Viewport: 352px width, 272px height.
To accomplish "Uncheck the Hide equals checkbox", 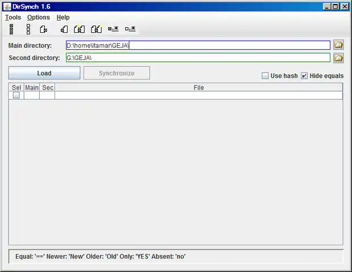I will tap(304, 76).
